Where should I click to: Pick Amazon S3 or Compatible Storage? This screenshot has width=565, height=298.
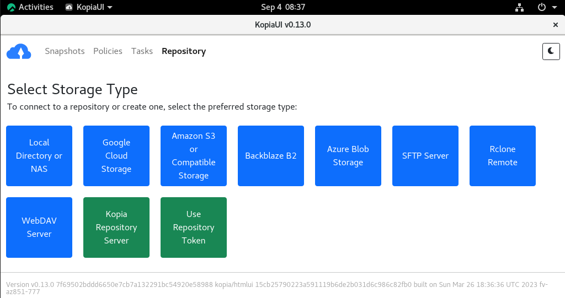click(194, 156)
